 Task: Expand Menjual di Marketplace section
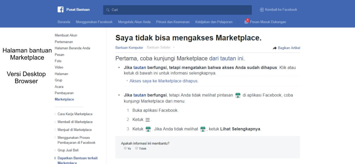tap(75, 130)
